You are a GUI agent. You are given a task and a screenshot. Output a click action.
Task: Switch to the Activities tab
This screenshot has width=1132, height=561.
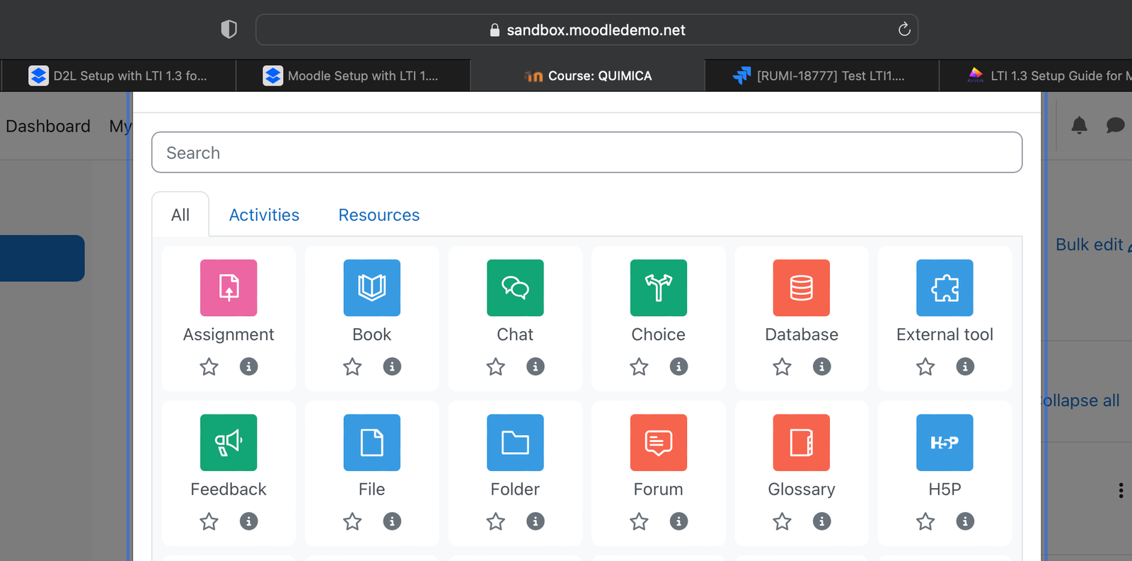264,214
